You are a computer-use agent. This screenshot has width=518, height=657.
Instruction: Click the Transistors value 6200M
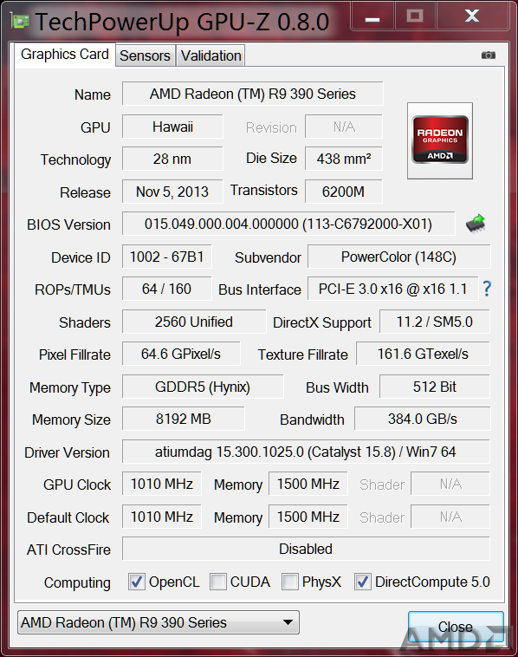pyautogui.click(x=344, y=192)
